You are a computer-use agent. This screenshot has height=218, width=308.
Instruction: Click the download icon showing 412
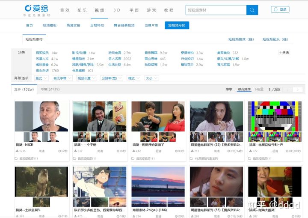[x=134, y=151]
